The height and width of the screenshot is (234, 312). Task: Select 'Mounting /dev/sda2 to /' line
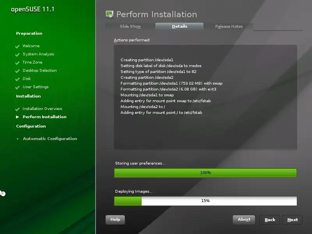[x=143, y=106]
